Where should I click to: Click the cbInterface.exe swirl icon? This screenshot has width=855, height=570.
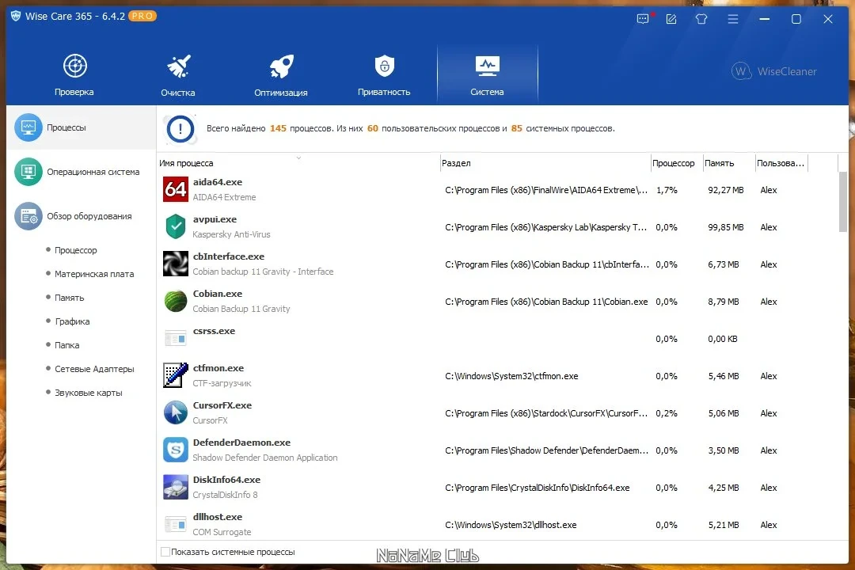tap(176, 264)
